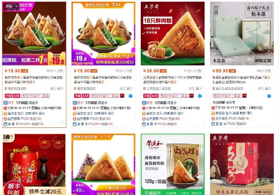279x195 pixels.
Task: Click the 直通车 car icon in ¥99.90 listing
Action: click(x=213, y=124)
